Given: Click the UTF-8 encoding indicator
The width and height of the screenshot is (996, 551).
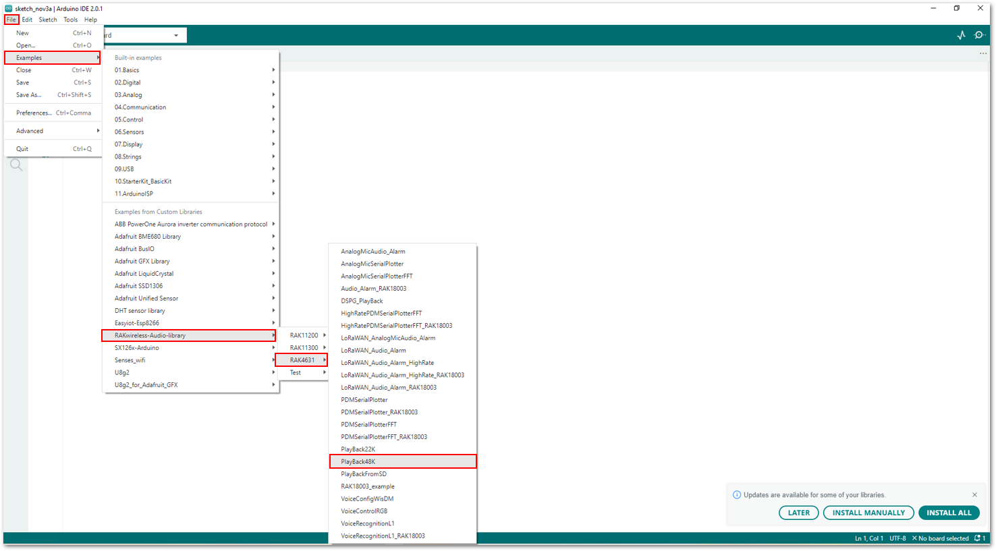Looking at the screenshot, I should tap(897, 538).
